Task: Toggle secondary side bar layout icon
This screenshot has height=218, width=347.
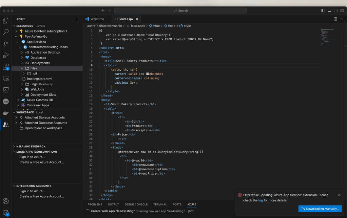Action: (336, 10)
